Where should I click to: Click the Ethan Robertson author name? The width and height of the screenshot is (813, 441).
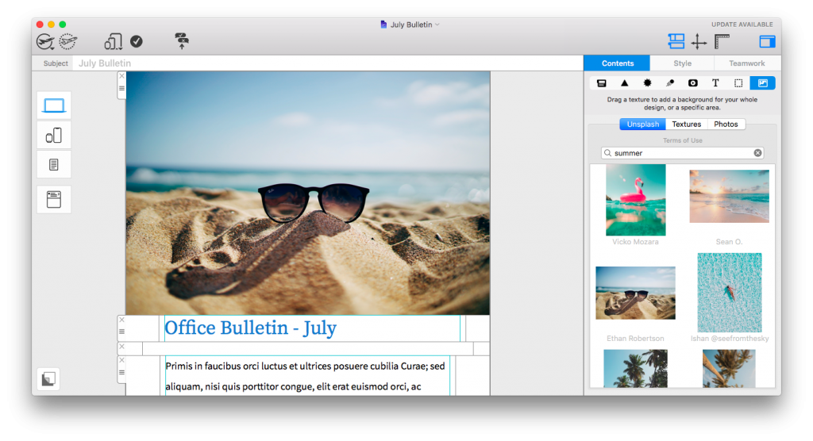pyautogui.click(x=635, y=339)
